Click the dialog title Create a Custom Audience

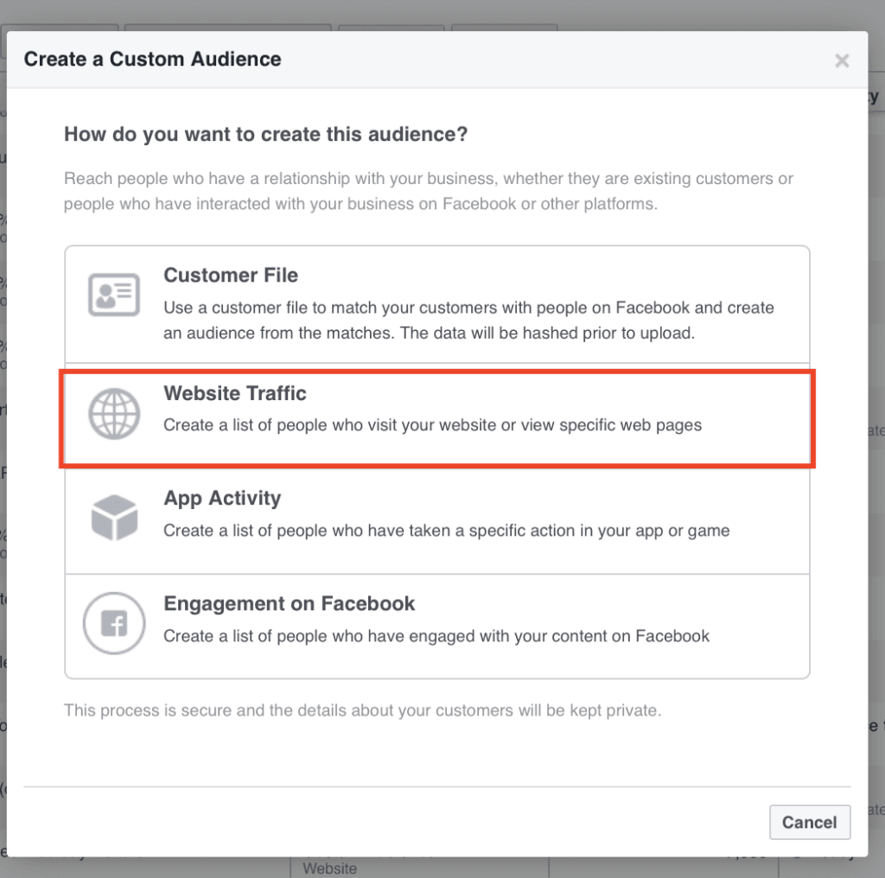coord(151,59)
